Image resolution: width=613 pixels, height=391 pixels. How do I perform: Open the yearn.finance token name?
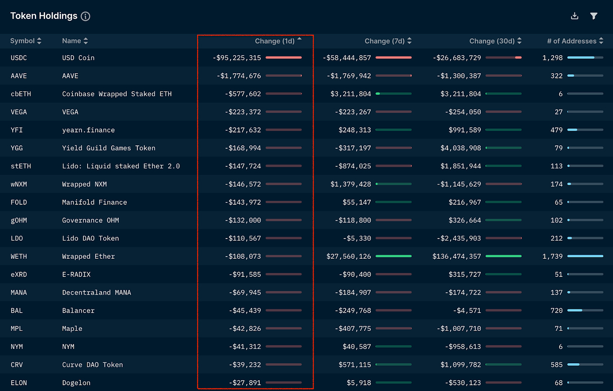pyautogui.click(x=88, y=130)
